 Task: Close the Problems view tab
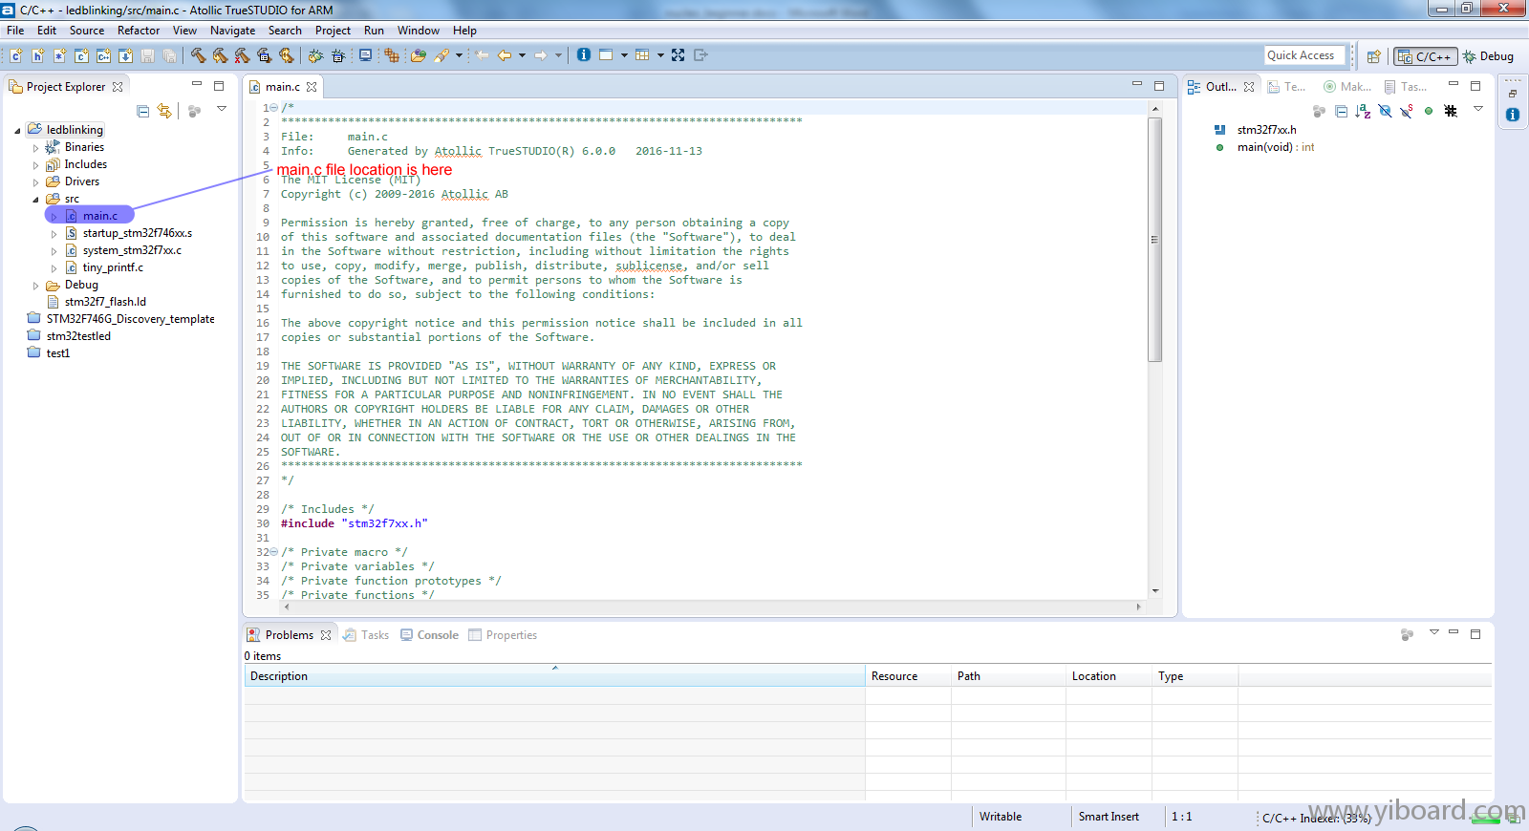tap(326, 635)
